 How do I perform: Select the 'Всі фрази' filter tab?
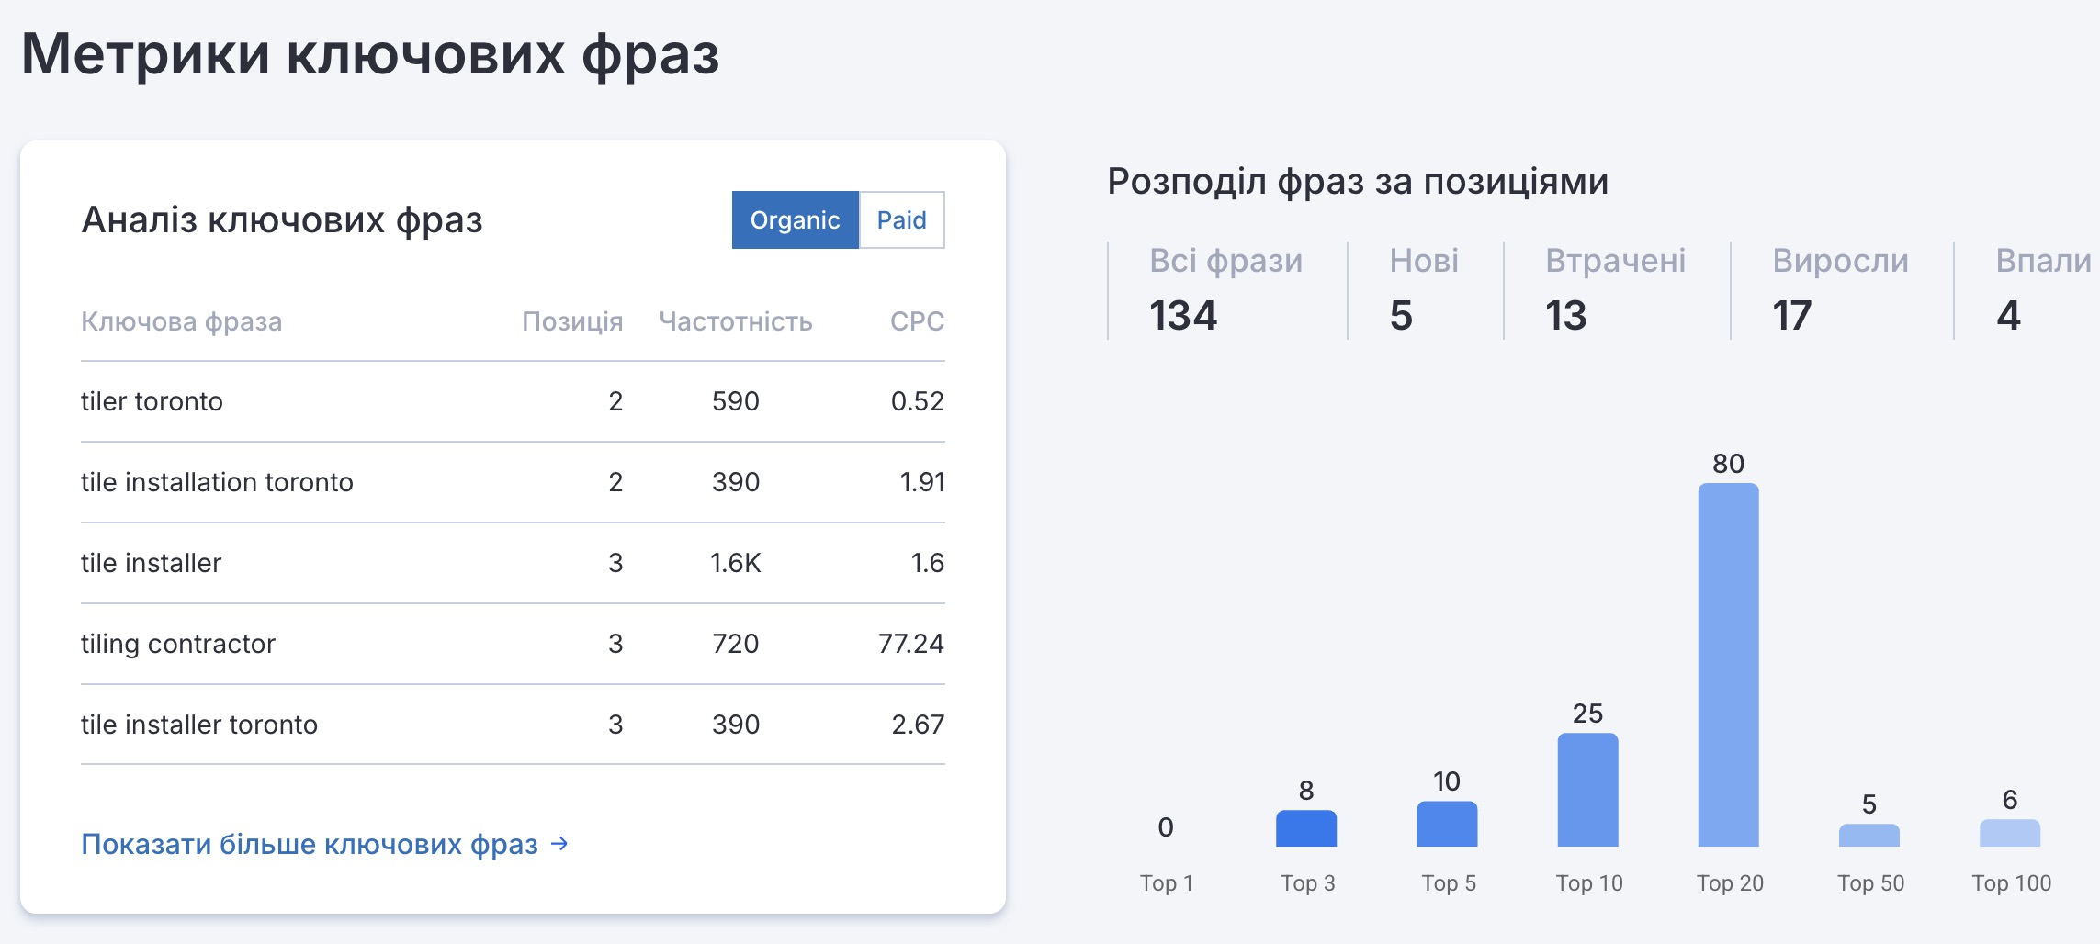pyautogui.click(x=1225, y=290)
